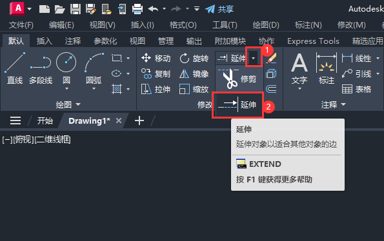The image size is (384, 241).
Task: Switch to the Express Tools tab
Action: point(313,41)
